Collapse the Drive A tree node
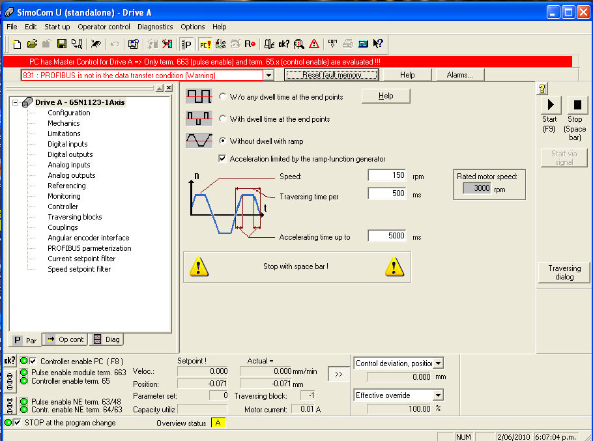This screenshot has width=593, height=441. pos(15,102)
